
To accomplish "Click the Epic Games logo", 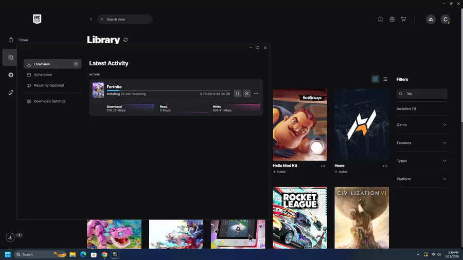I will coord(37,19).
